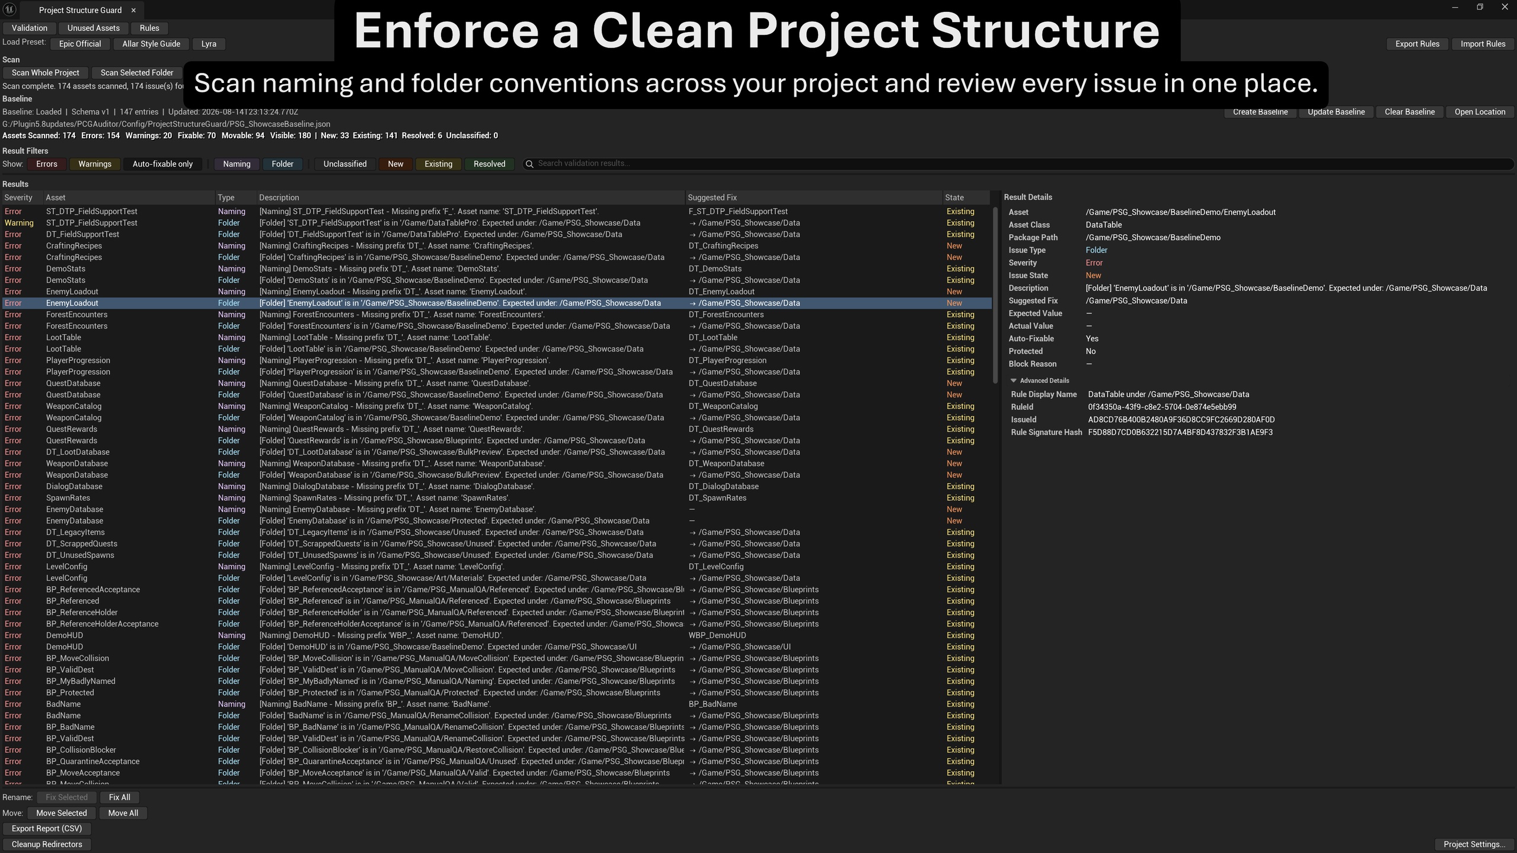Click Clear Baseline
This screenshot has height=853, width=1517.
pyautogui.click(x=1410, y=112)
